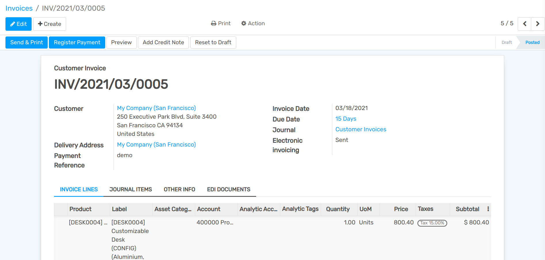This screenshot has width=545, height=260.
Task: View the EDI Documents tab
Action: tap(229, 189)
